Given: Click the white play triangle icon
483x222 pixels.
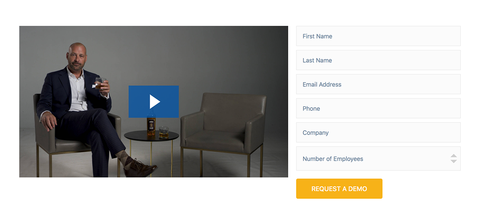Looking at the screenshot, I should (155, 102).
